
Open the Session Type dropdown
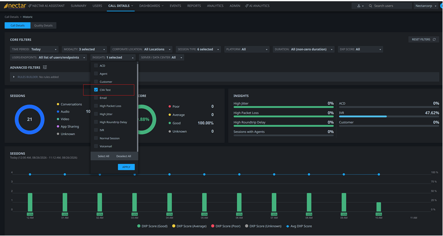tap(198, 49)
